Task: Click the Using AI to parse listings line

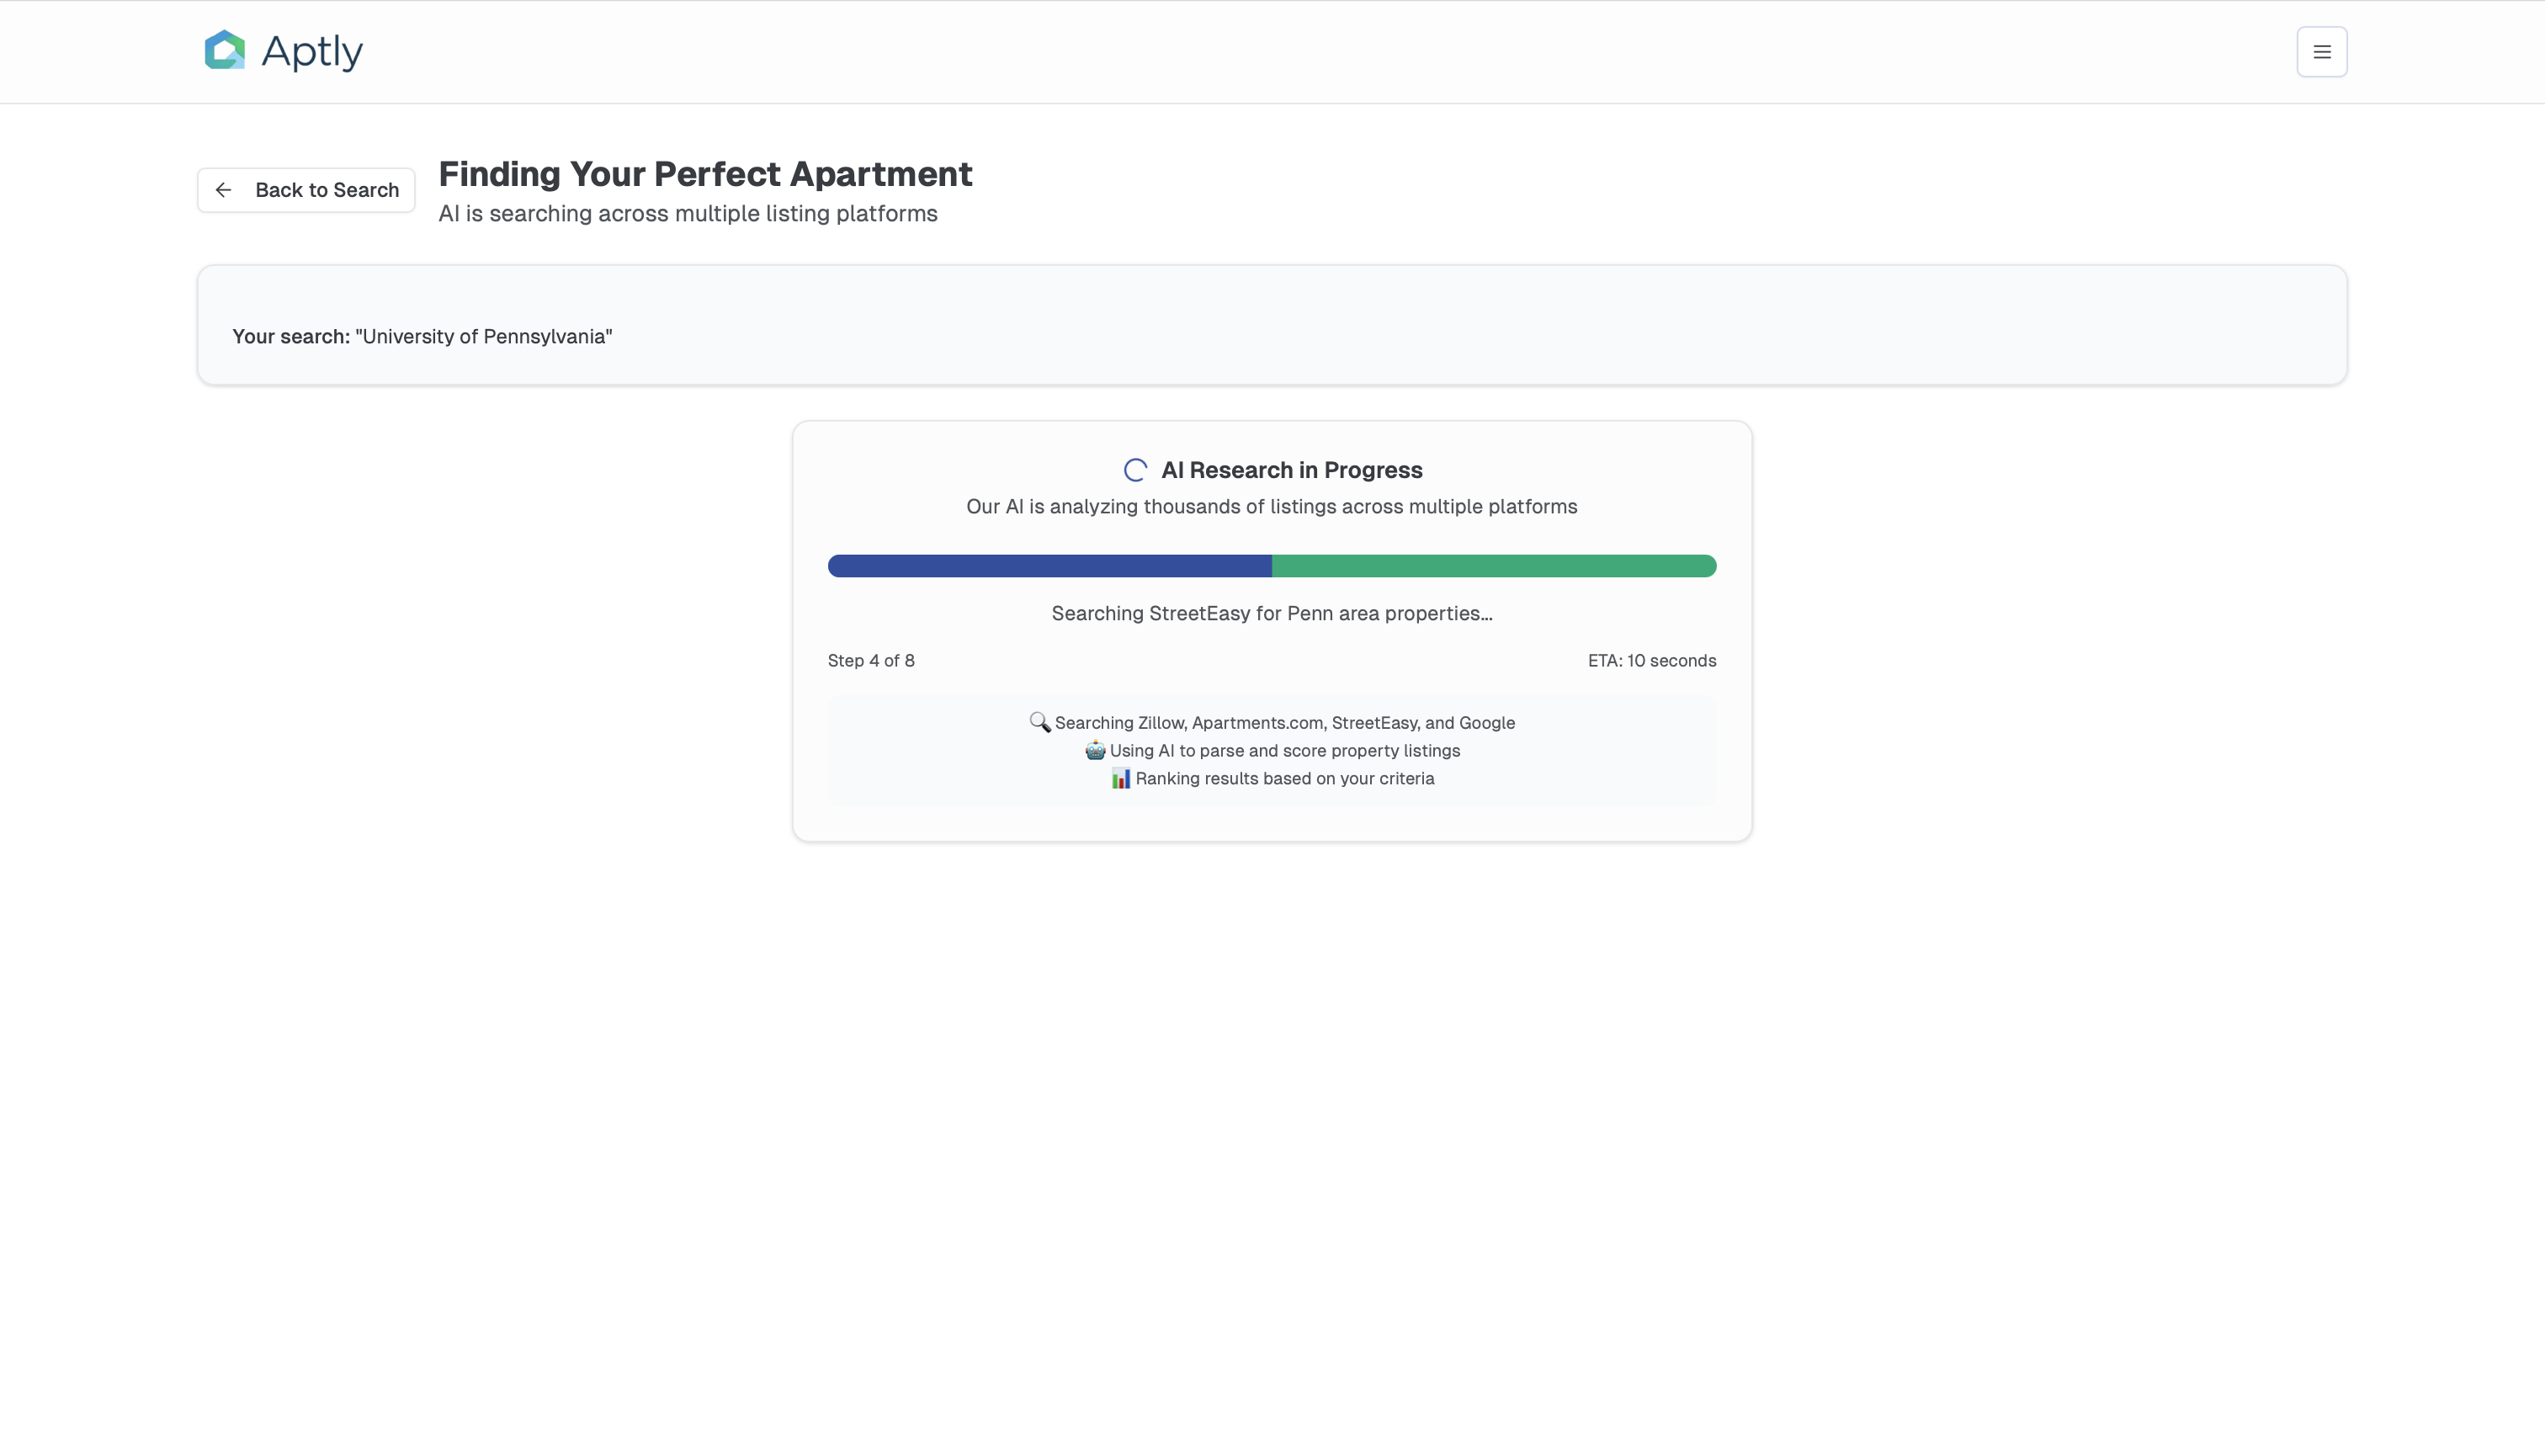Action: coord(1284,750)
